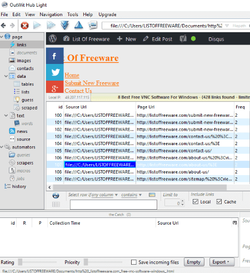Open the links view in sidebar
Image resolution: width=250 pixels, height=273 pixels.
pyautogui.click(x=22, y=45)
